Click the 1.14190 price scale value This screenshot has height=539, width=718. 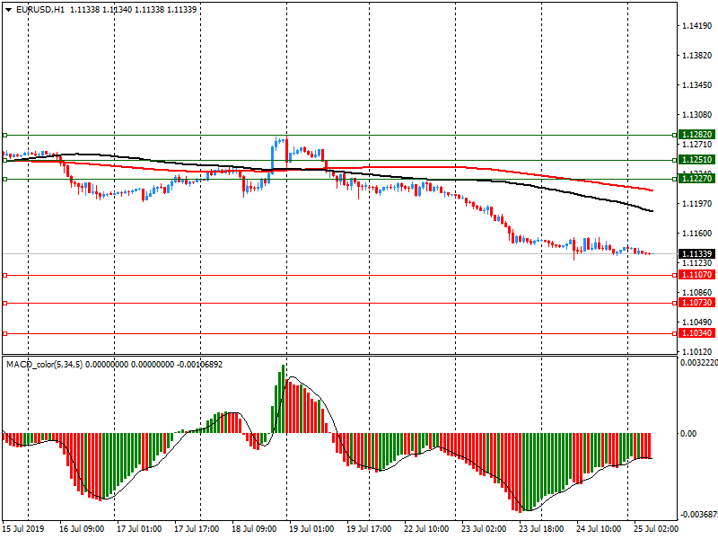[697, 26]
